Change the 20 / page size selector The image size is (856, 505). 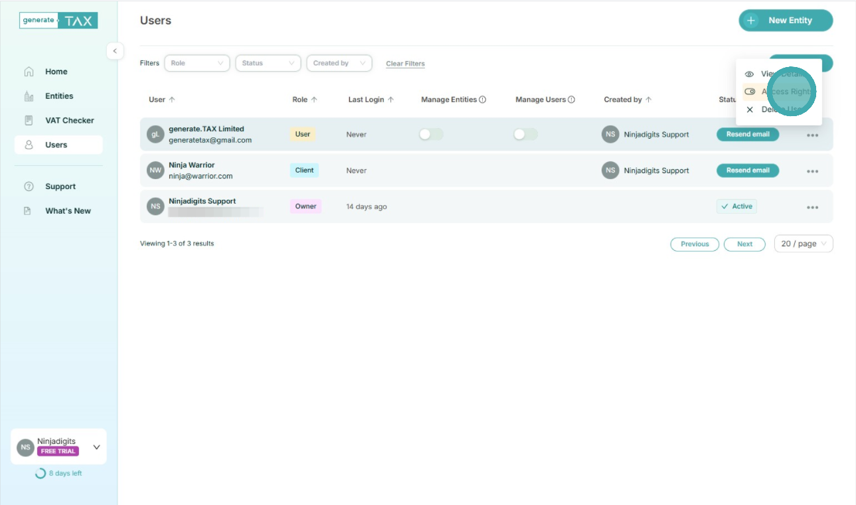pyautogui.click(x=803, y=244)
